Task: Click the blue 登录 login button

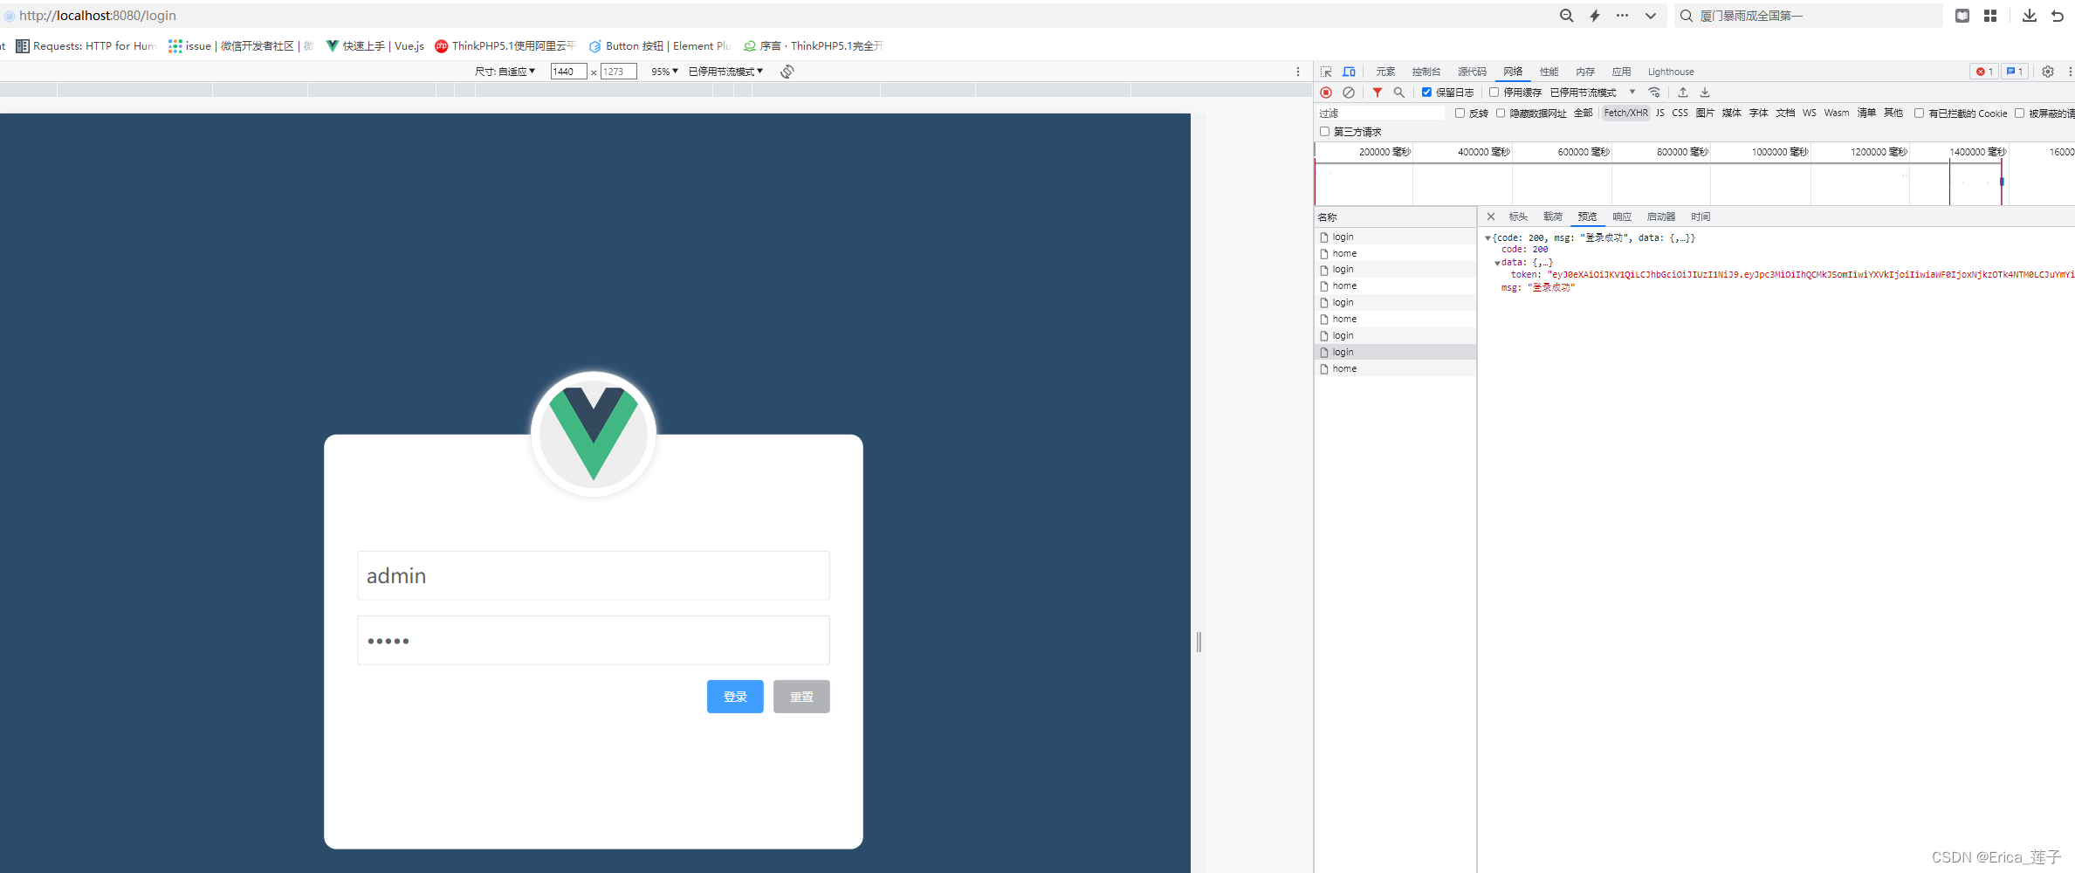Action: [x=735, y=697]
